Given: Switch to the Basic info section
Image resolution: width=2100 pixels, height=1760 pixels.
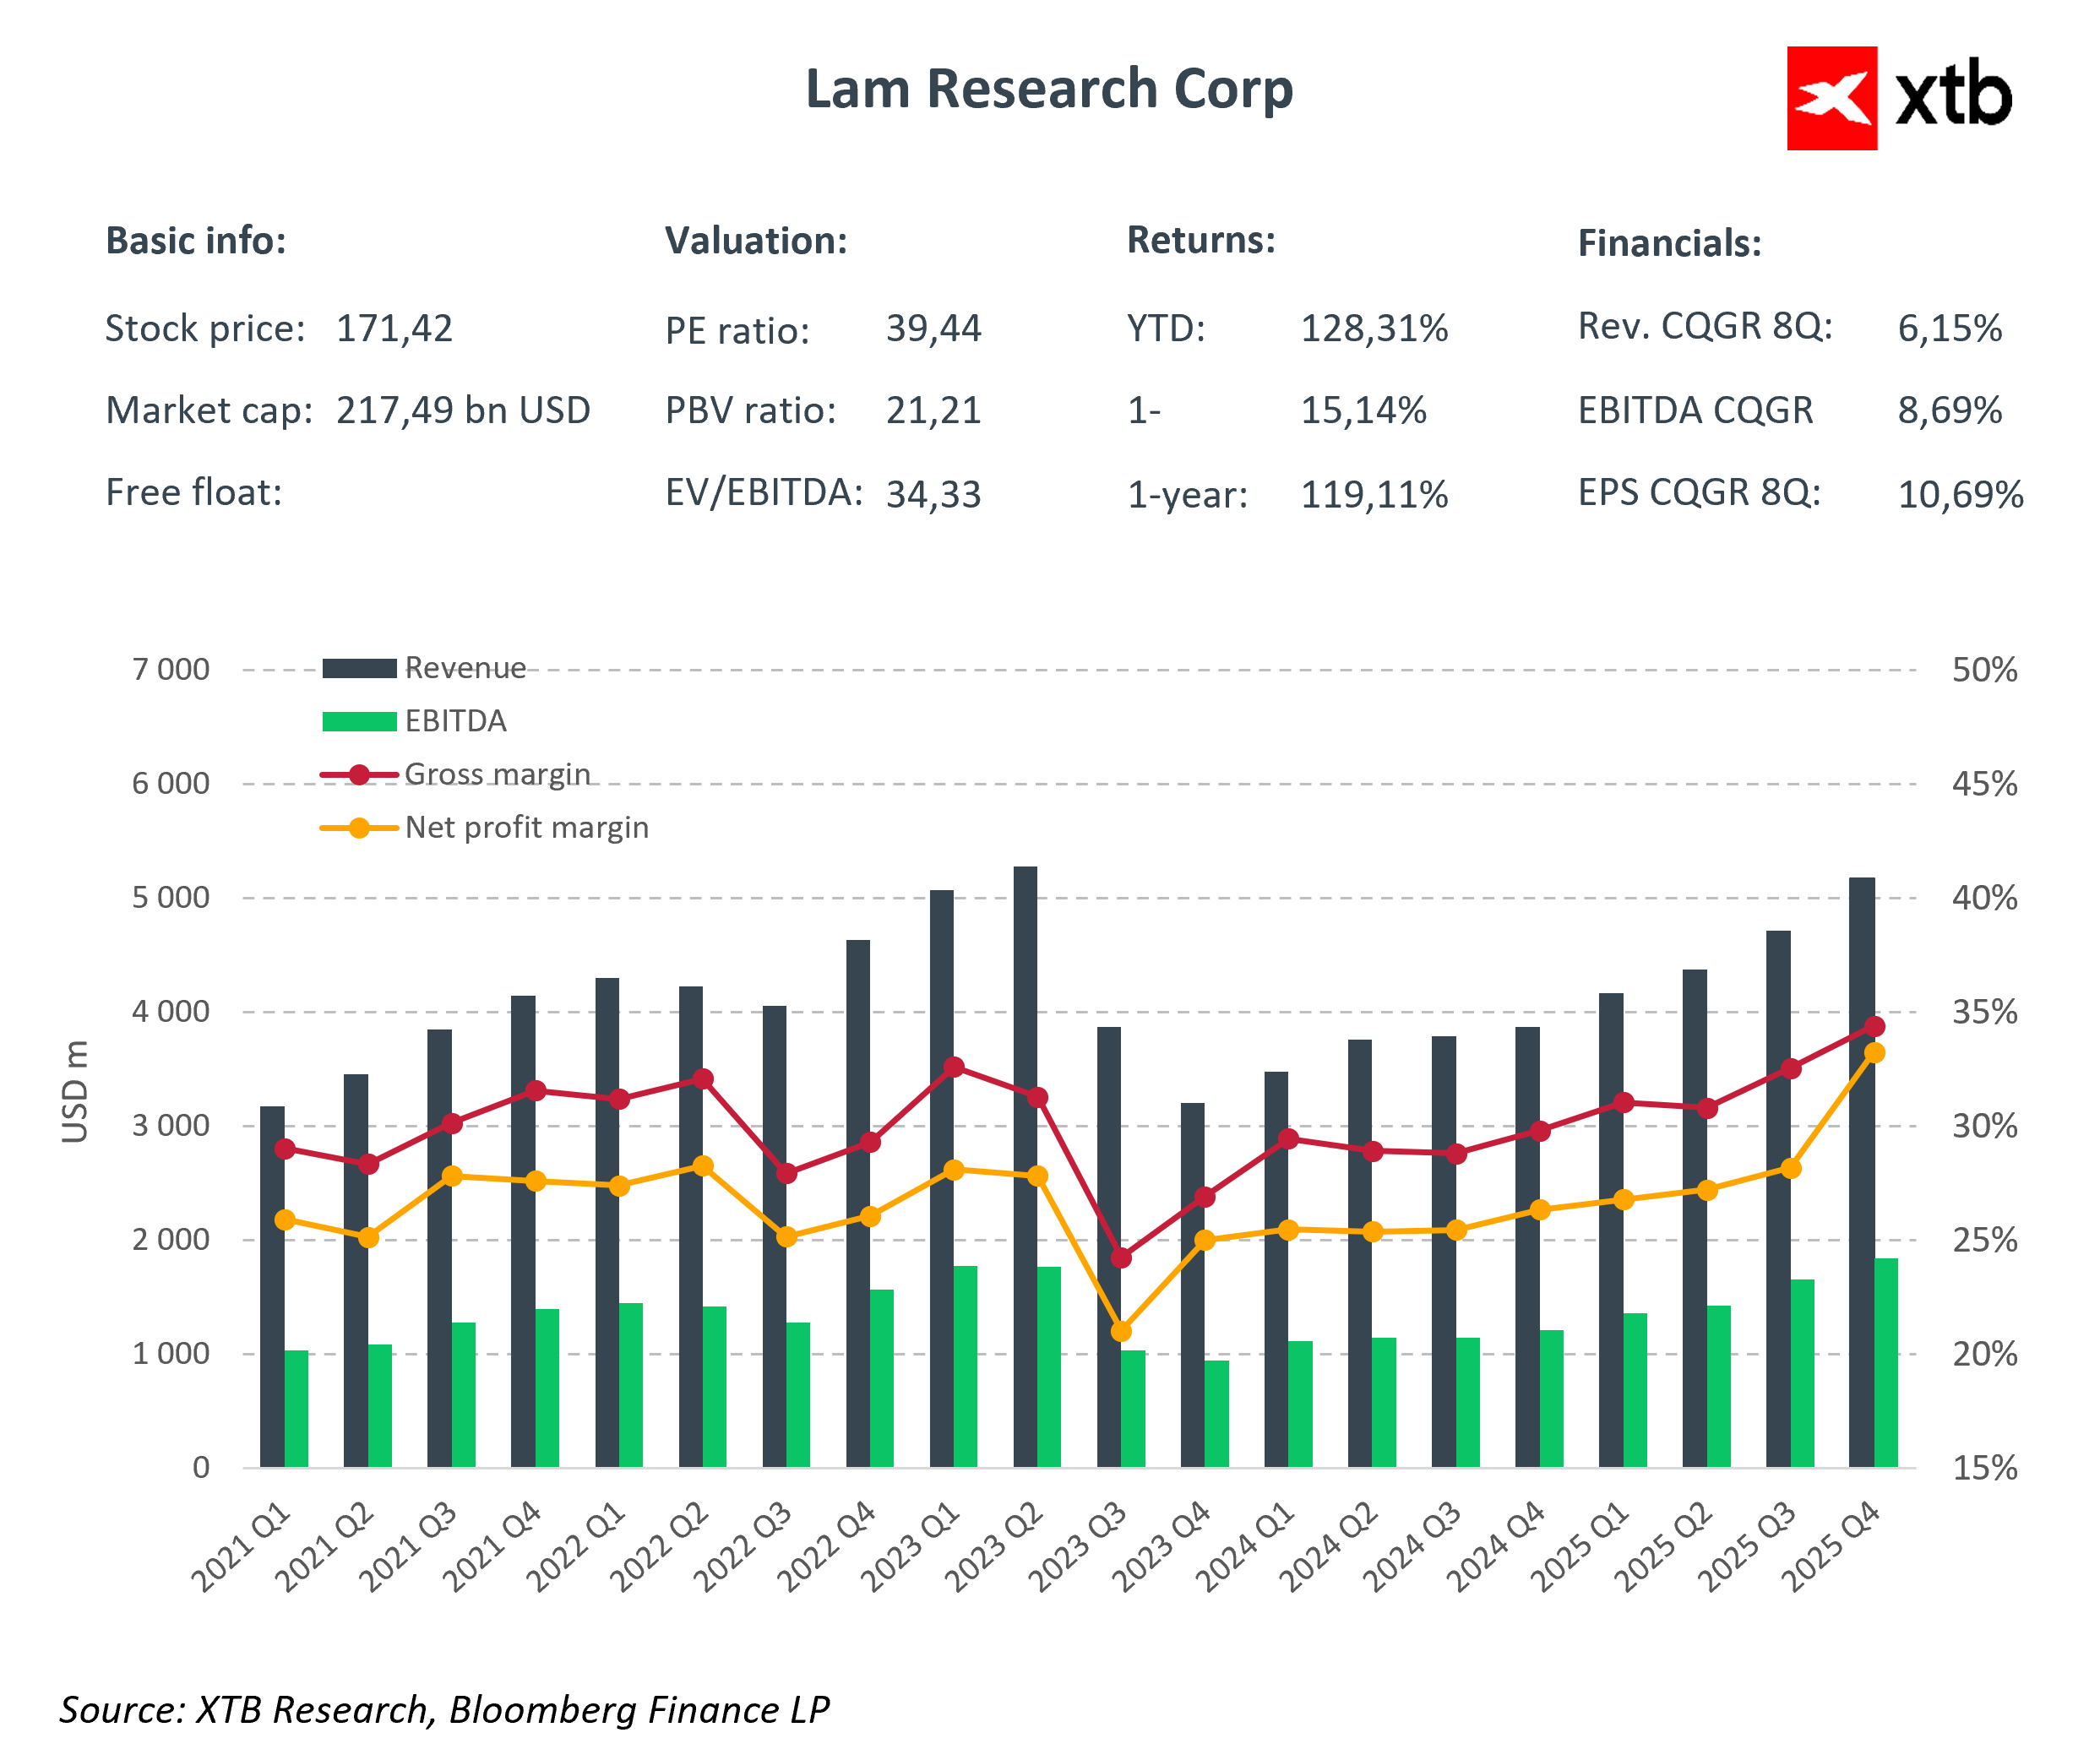Looking at the screenshot, I should [x=196, y=240].
